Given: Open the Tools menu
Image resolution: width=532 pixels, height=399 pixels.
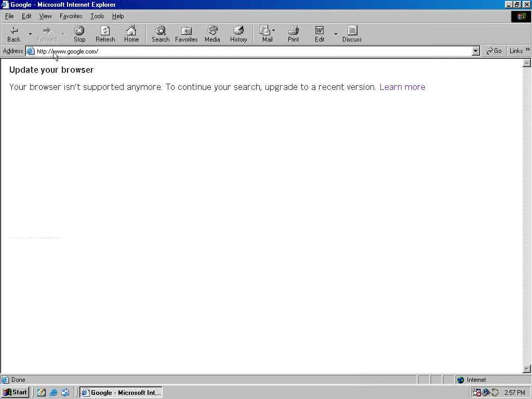Looking at the screenshot, I should tap(97, 16).
